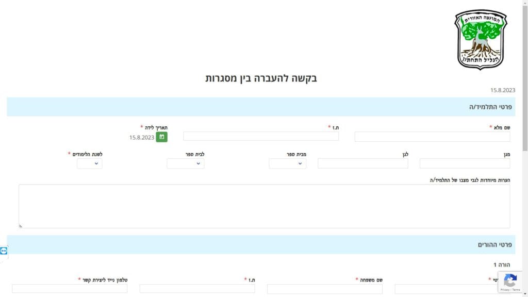Click the special remarks text area
The height and width of the screenshot is (297, 528).
pos(264,206)
